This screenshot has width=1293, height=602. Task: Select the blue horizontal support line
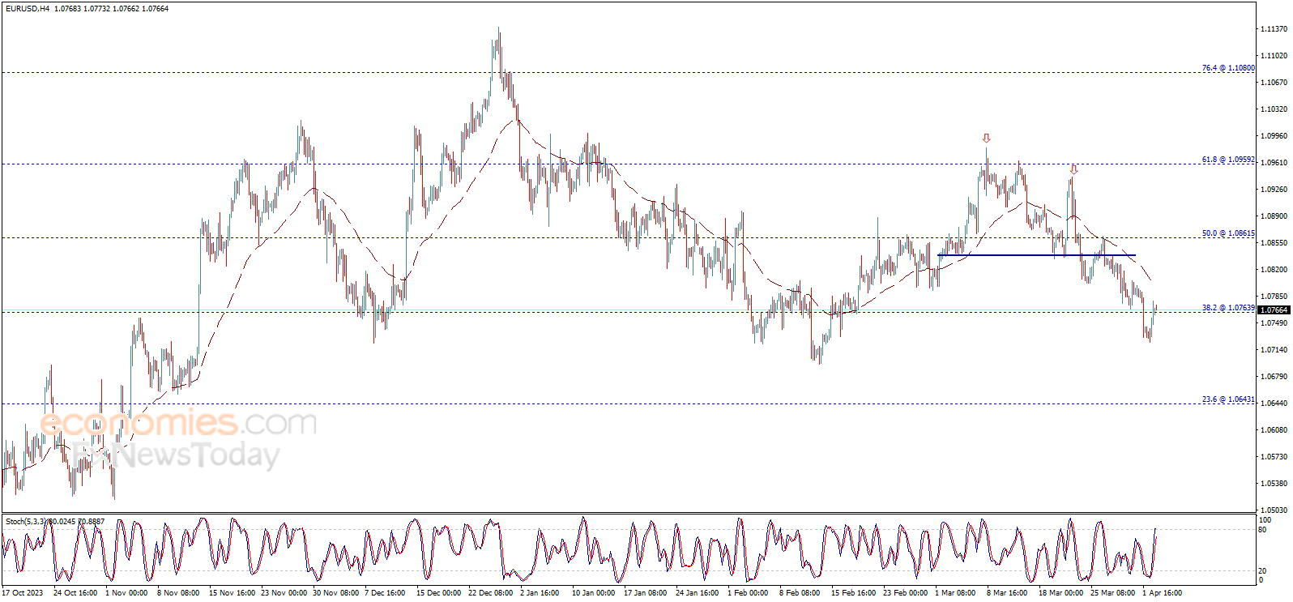click(1036, 255)
